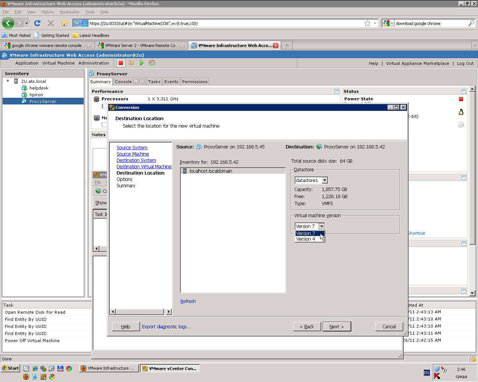Open the Administration menu
This screenshot has width=478, height=382.
94,63
